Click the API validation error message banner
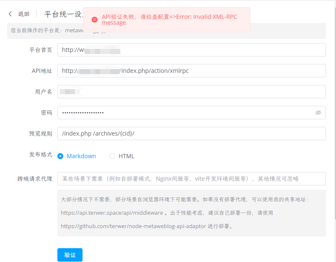The height and width of the screenshot is (262, 336). pyautogui.click(x=168, y=19)
